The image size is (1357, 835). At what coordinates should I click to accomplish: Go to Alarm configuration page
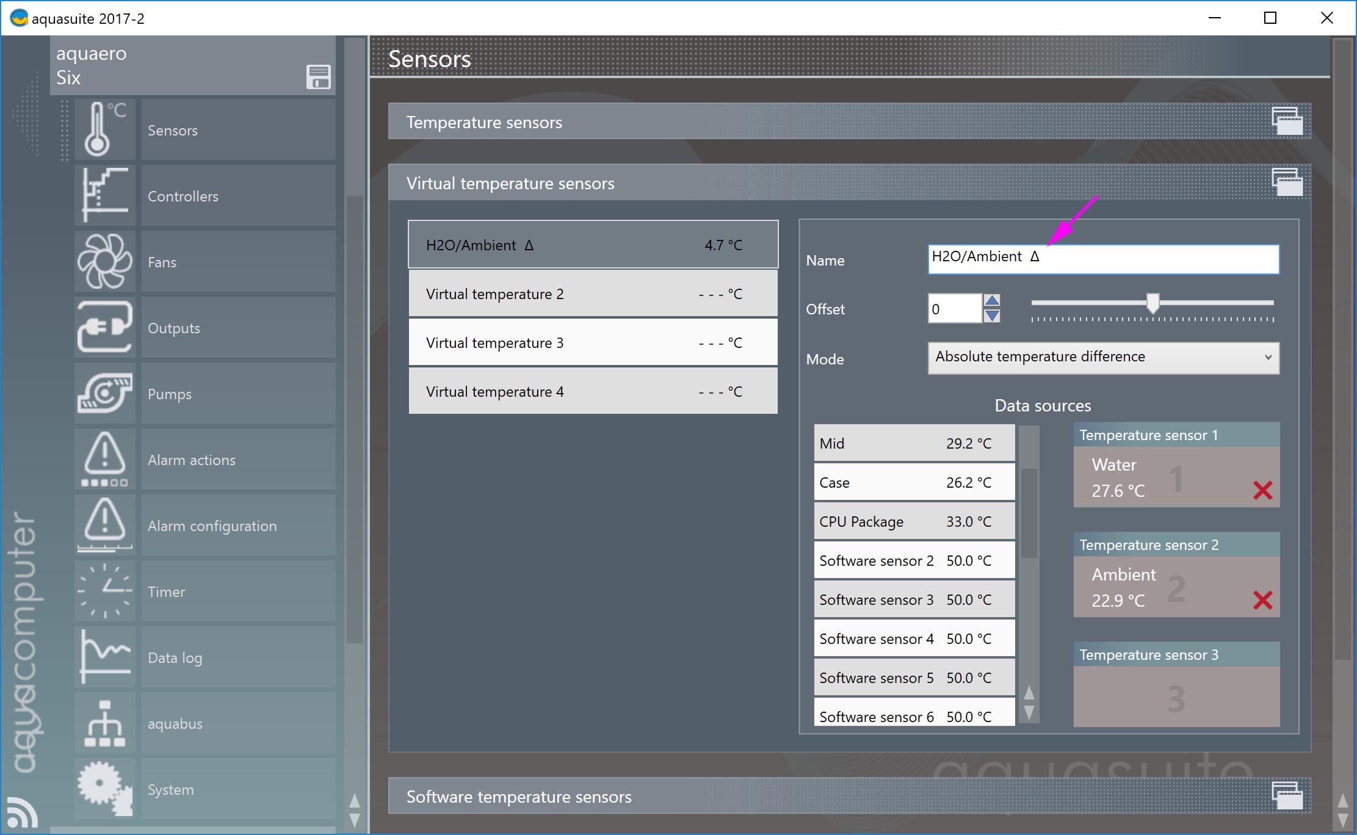pyautogui.click(x=212, y=526)
